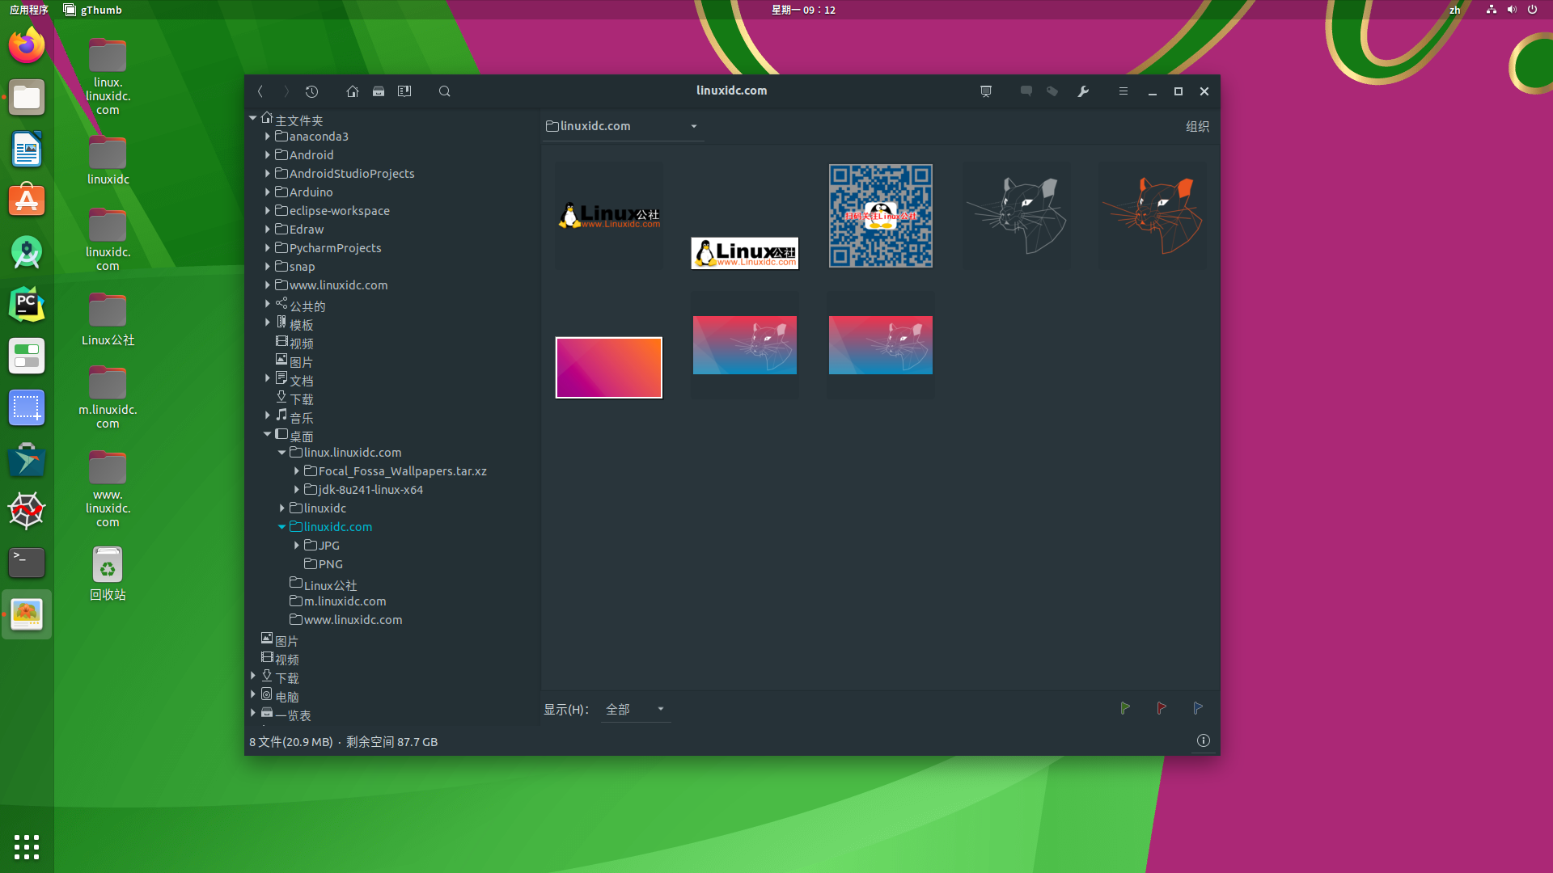Viewport: 1553px width, 873px height.
Task: Collapse the 桌面 folder in the sidebar
Action: tap(268, 434)
